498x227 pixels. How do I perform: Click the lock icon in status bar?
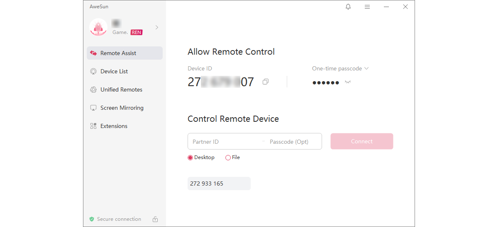tap(155, 219)
